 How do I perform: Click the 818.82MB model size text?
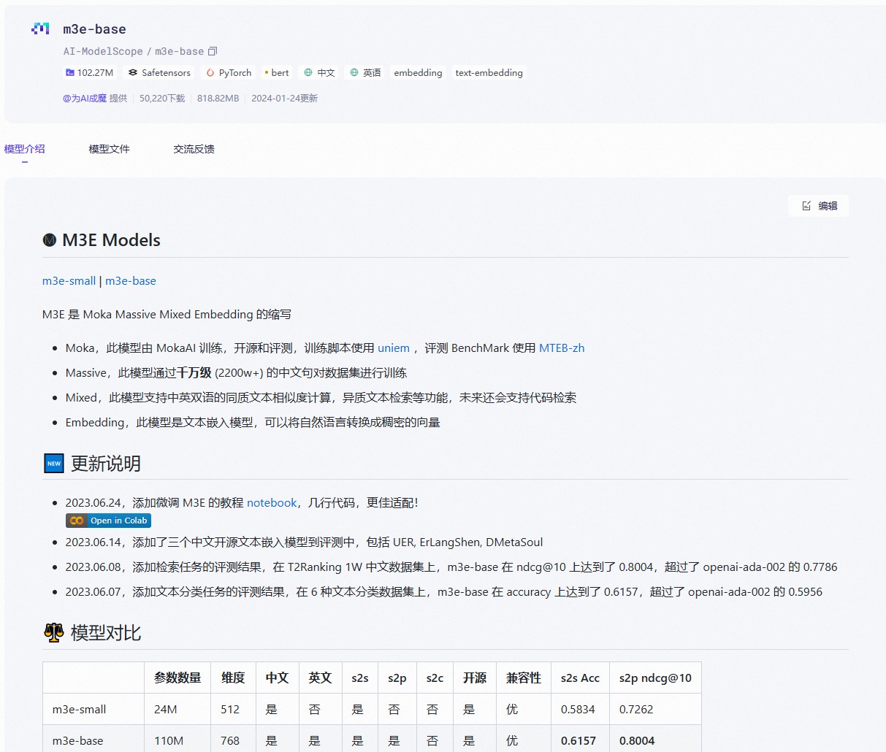(x=218, y=99)
